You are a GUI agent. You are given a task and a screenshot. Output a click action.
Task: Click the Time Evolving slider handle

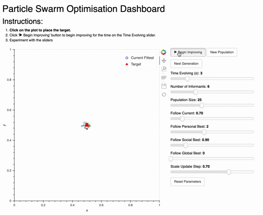[x=187, y=79]
